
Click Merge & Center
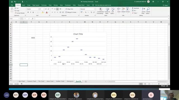[71, 12]
